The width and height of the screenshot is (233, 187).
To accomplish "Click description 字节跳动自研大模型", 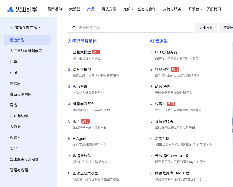I will coord(87,58).
